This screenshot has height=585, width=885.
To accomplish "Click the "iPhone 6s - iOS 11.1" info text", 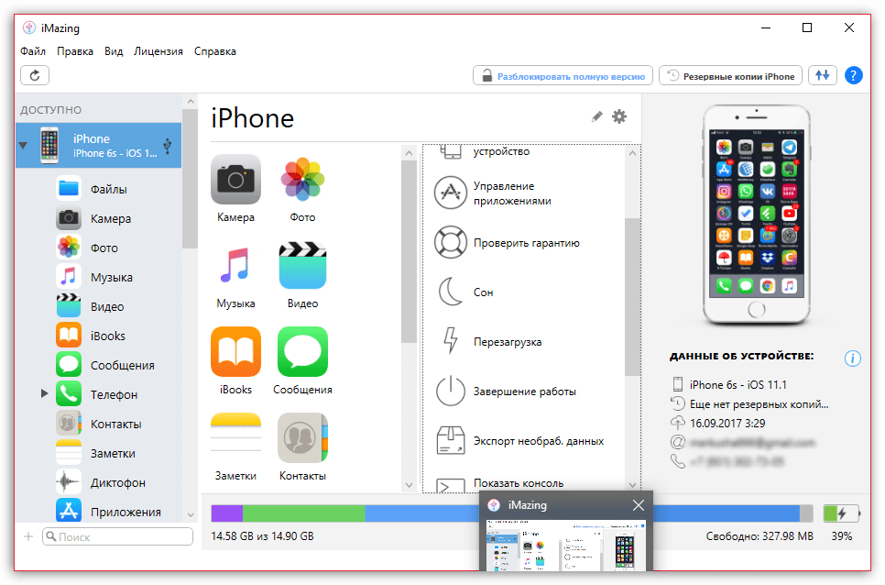I will (737, 384).
